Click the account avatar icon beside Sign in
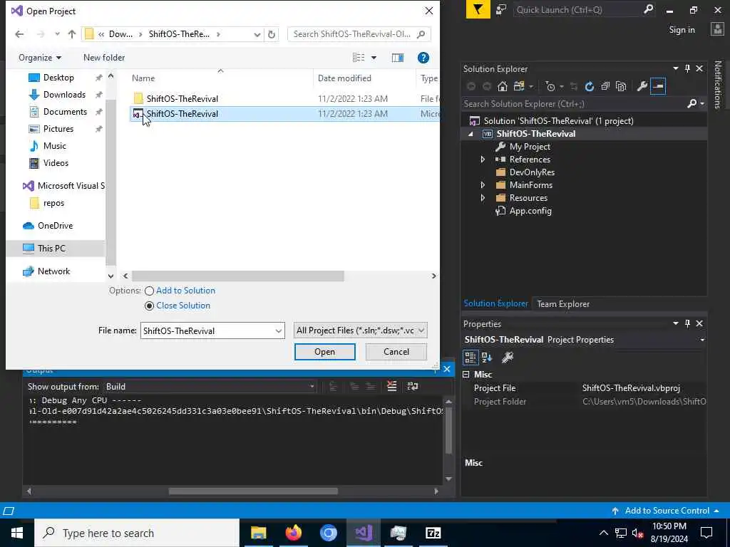This screenshot has width=730, height=547. [717, 29]
